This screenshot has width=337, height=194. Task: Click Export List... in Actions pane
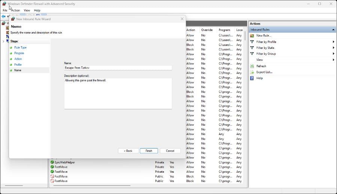(x=264, y=72)
